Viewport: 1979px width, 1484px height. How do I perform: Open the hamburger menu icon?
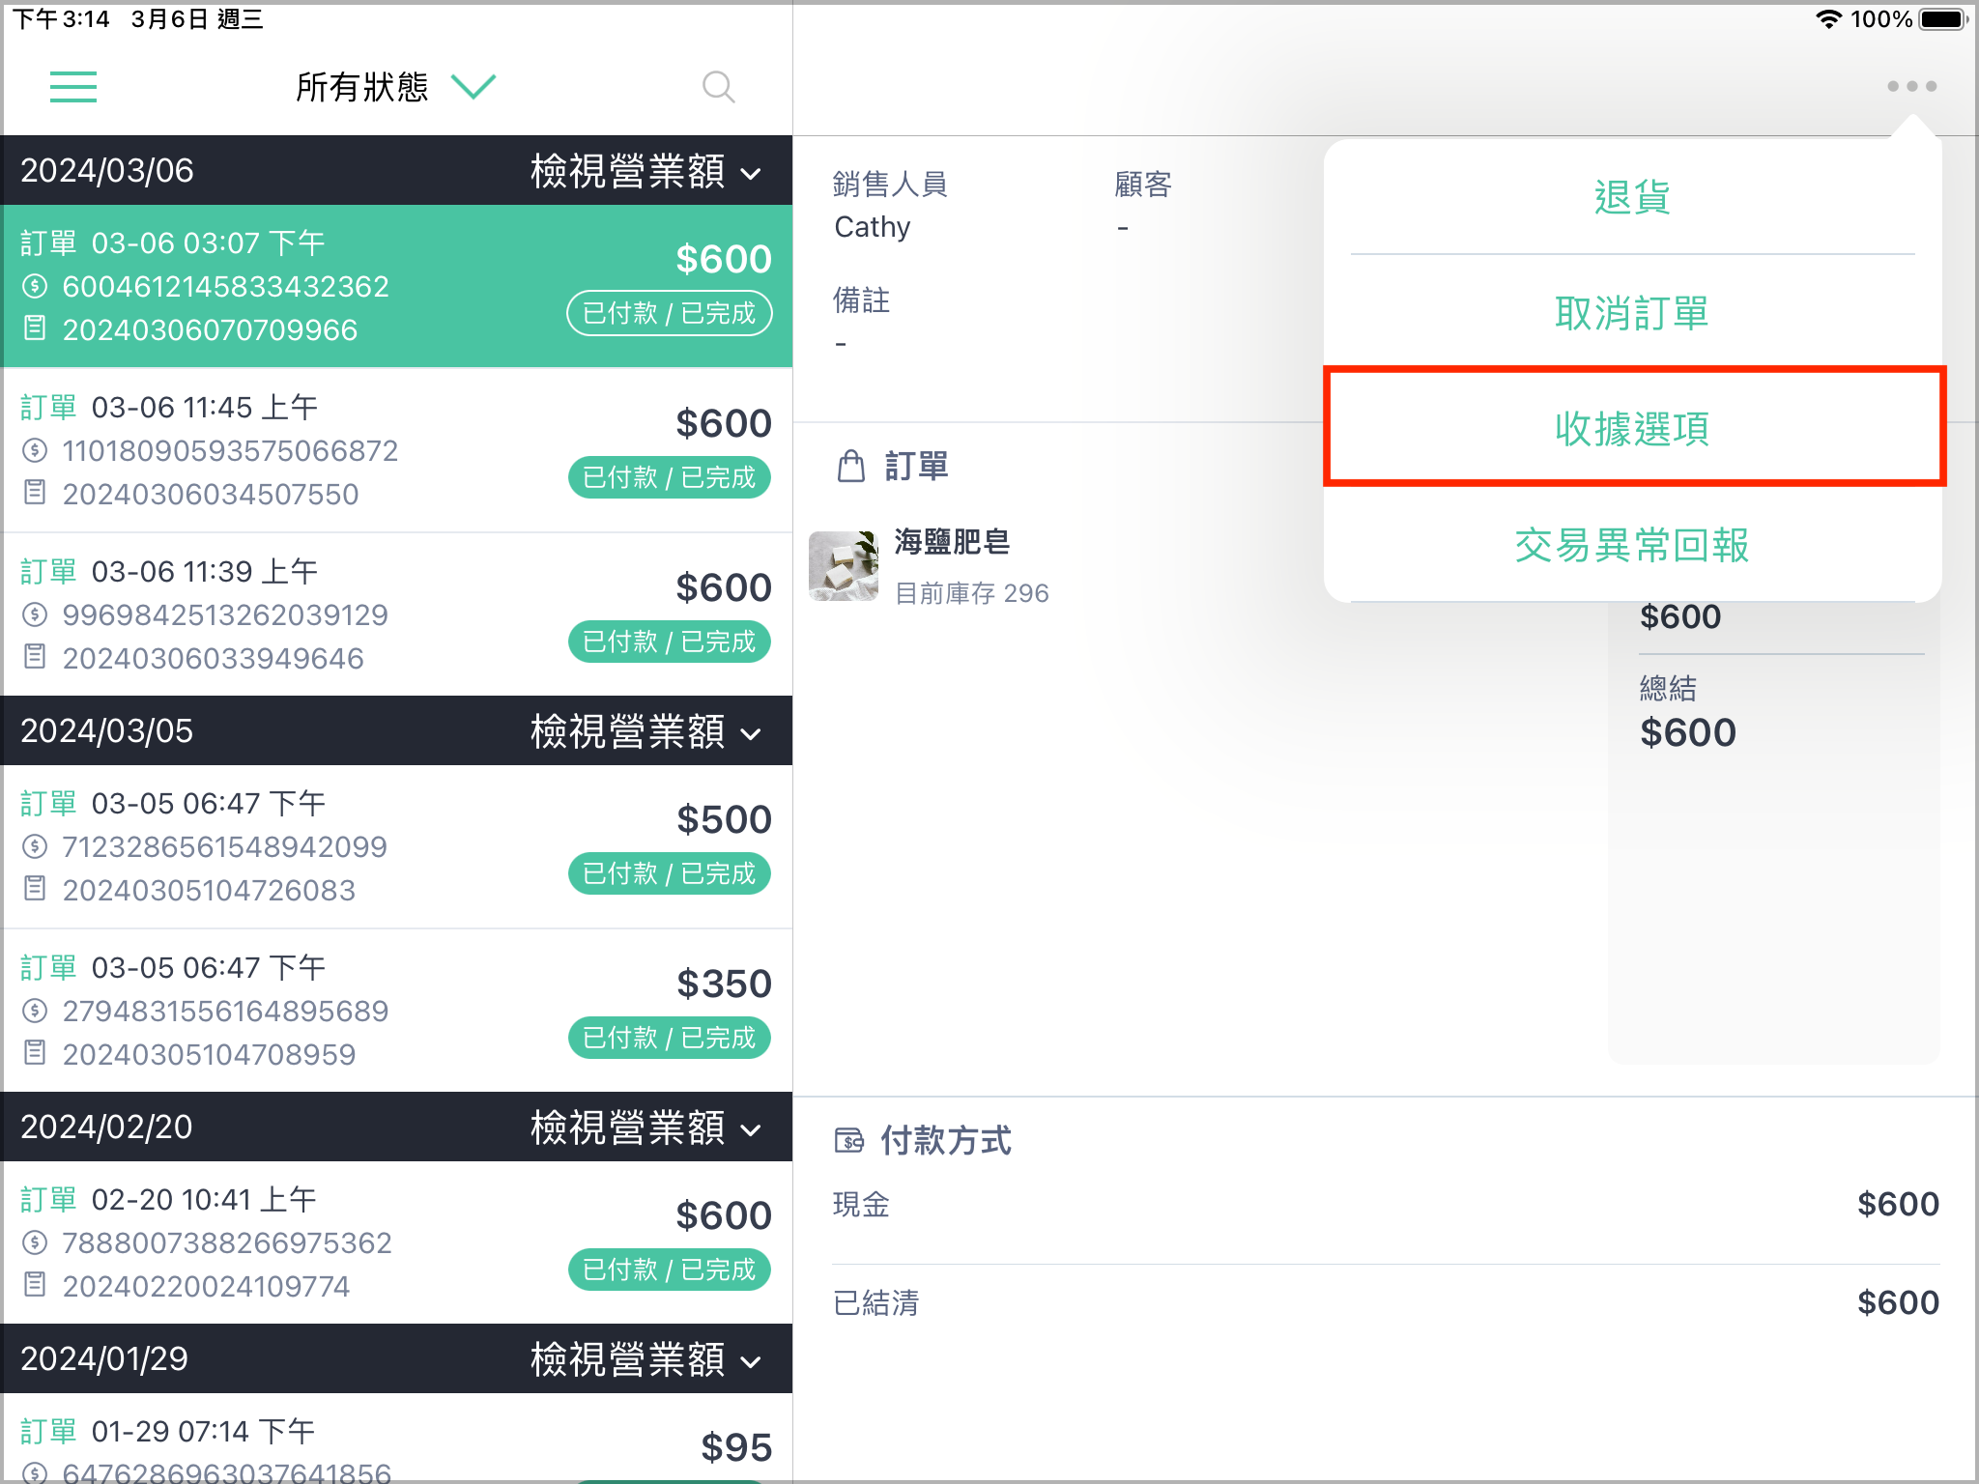click(x=73, y=87)
